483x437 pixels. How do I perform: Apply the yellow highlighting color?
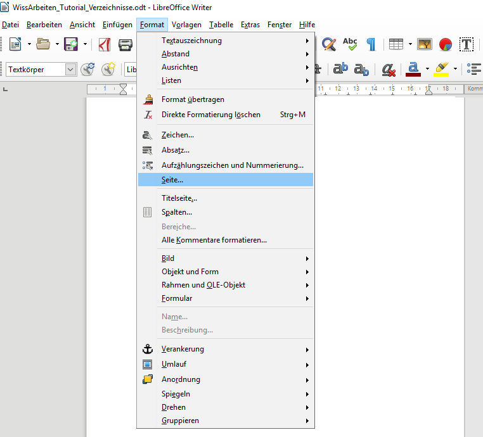pyautogui.click(x=442, y=69)
